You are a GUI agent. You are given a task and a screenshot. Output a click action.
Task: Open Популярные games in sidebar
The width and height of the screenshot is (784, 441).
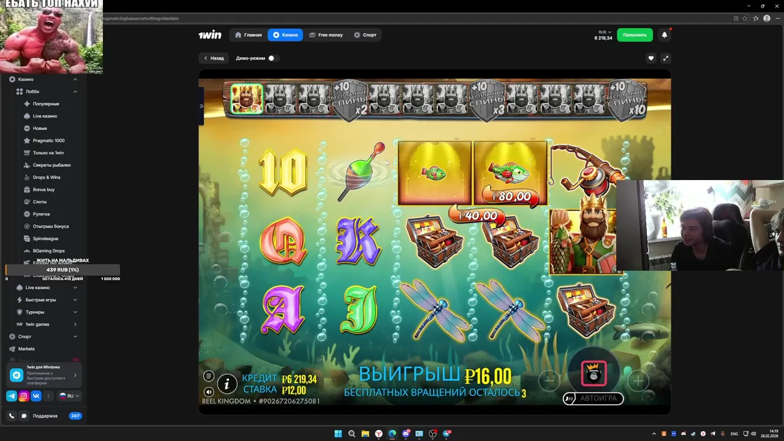46,104
